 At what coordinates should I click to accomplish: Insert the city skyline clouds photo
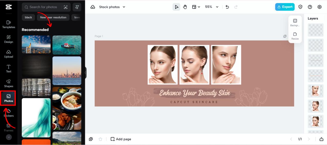pyautogui.click(x=36, y=44)
